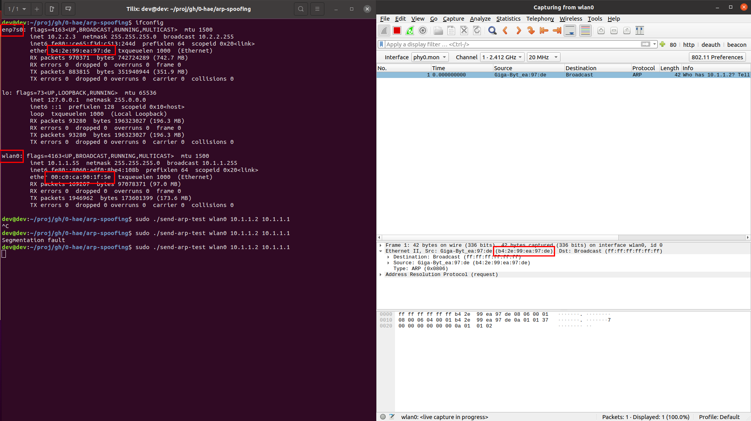
Task: Go to the last packet
Action: coord(556,30)
